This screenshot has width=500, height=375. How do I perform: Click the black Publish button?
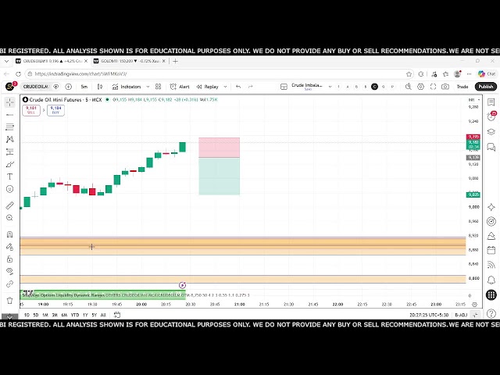coord(486,87)
